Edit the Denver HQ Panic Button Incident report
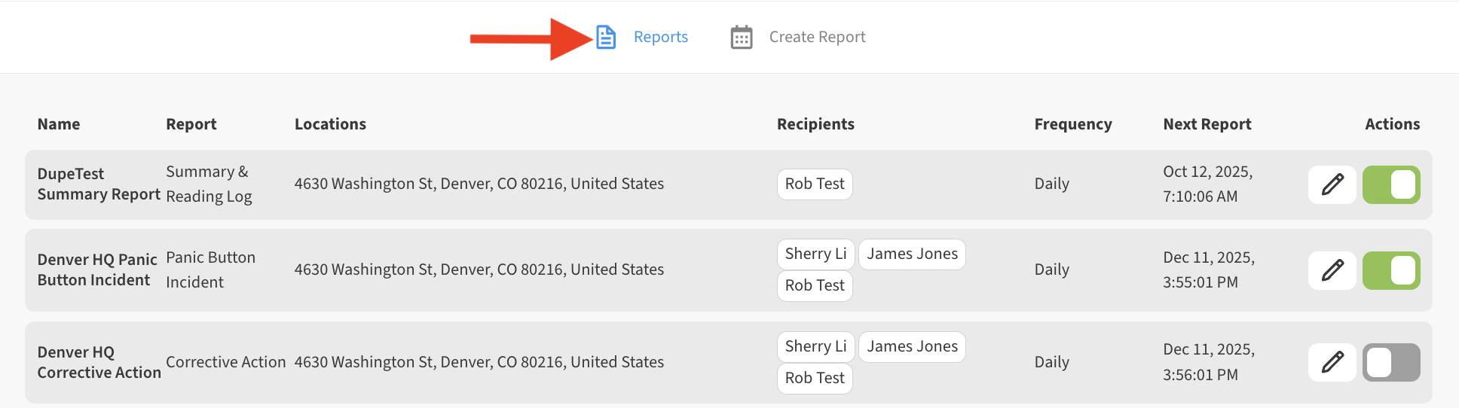The width and height of the screenshot is (1459, 408). pos(1332,270)
